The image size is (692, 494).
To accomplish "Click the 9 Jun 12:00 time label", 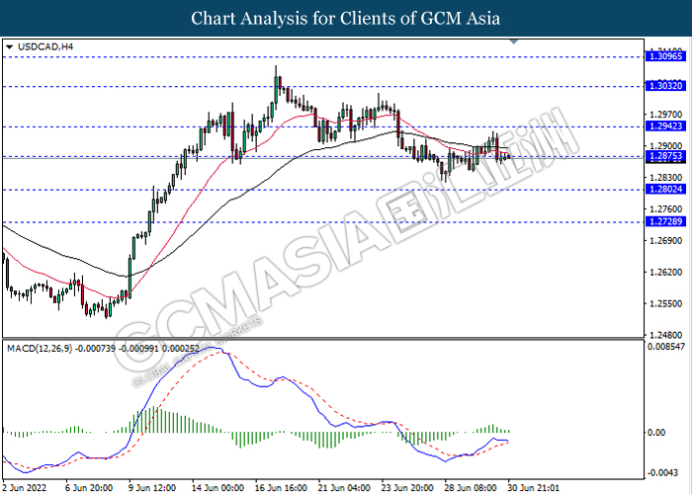I will click(x=152, y=488).
